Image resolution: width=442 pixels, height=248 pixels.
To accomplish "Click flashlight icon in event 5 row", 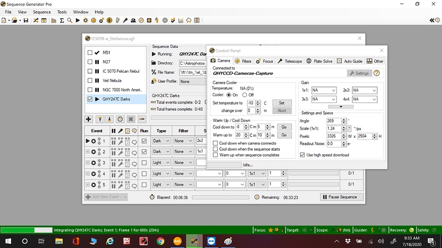I will pos(120,185).
